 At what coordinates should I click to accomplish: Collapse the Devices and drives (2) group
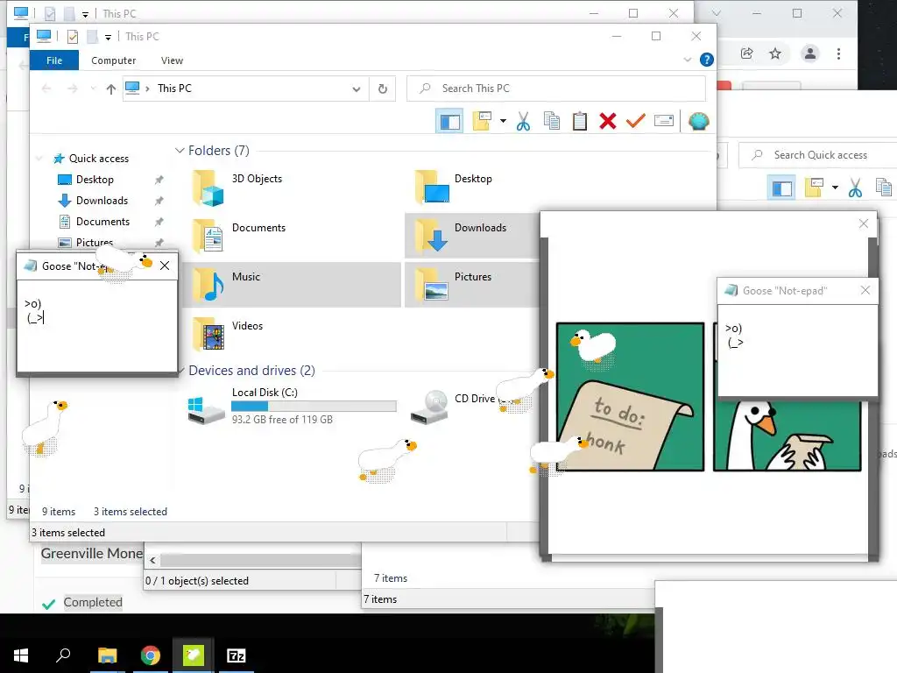click(x=180, y=371)
